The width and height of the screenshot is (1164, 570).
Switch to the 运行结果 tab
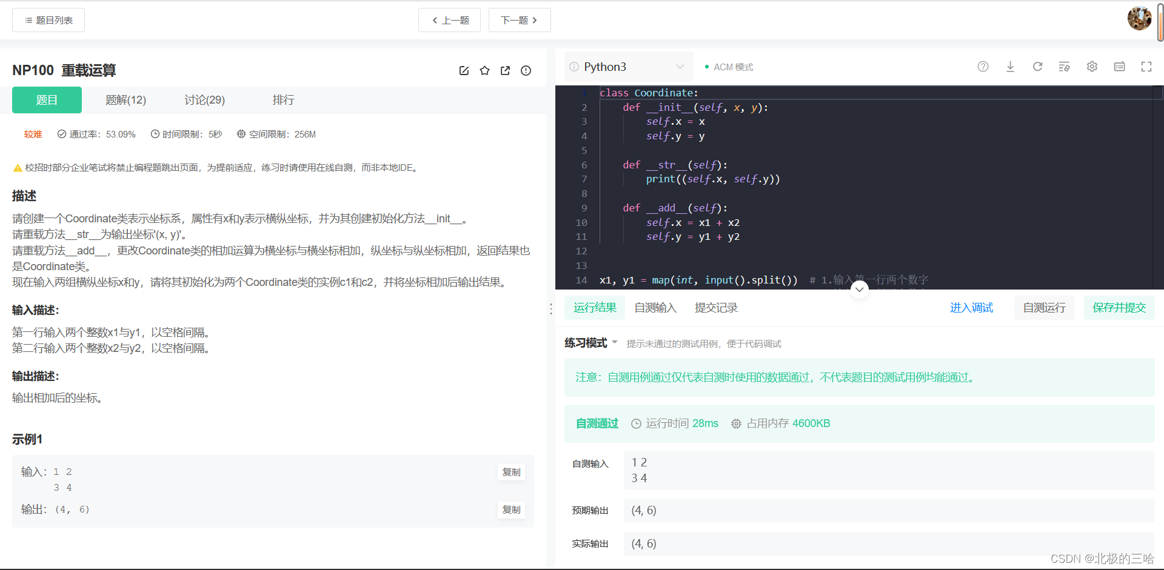(x=595, y=308)
